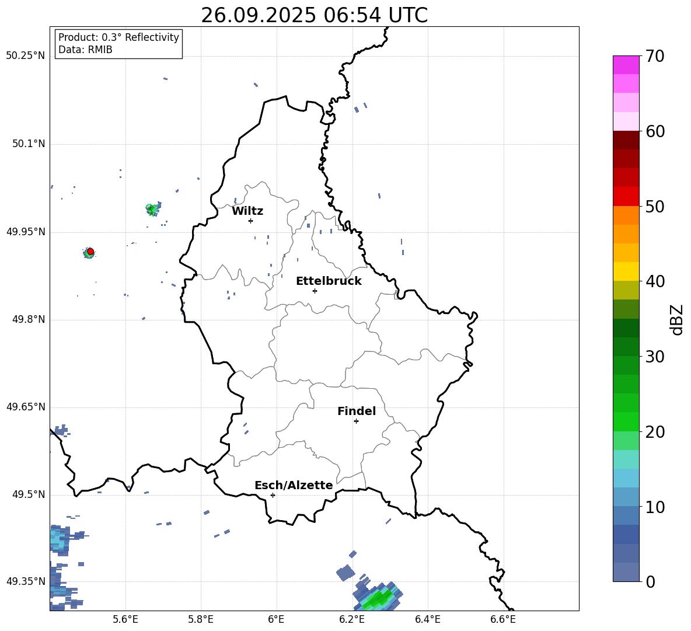Click the 60 value on colorbar
691x631 pixels.
tap(655, 131)
